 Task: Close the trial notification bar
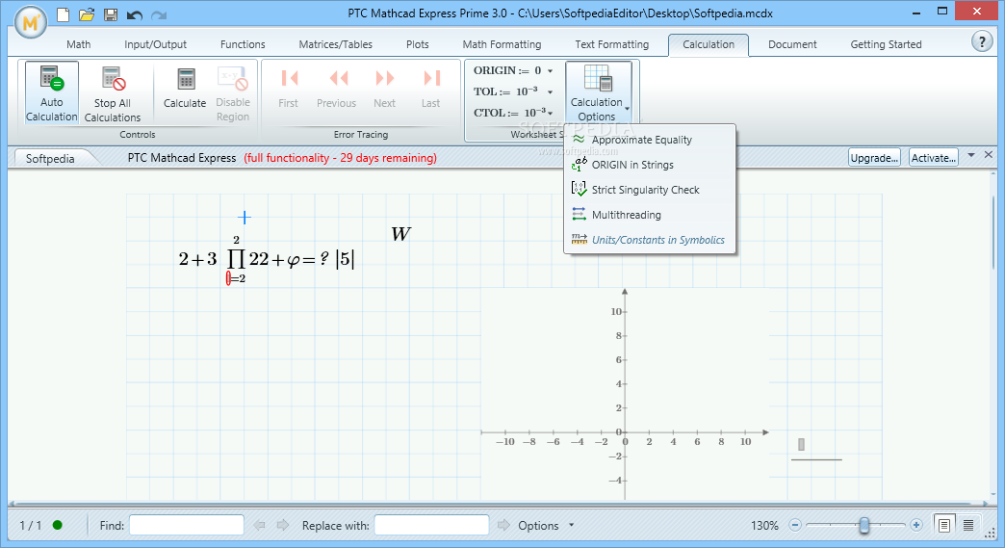[x=989, y=154]
